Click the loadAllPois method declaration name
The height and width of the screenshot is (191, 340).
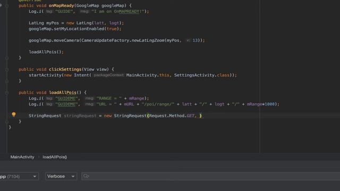[x=63, y=92]
